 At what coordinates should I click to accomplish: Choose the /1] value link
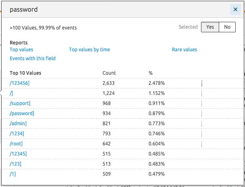13,174
